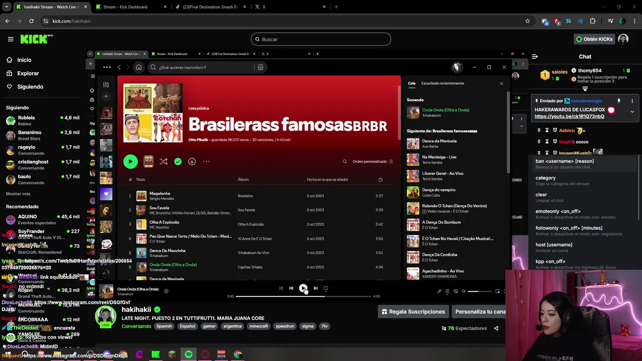
Task: Open Spotify app three-dot menu near back arrow
Action: click(x=107, y=67)
